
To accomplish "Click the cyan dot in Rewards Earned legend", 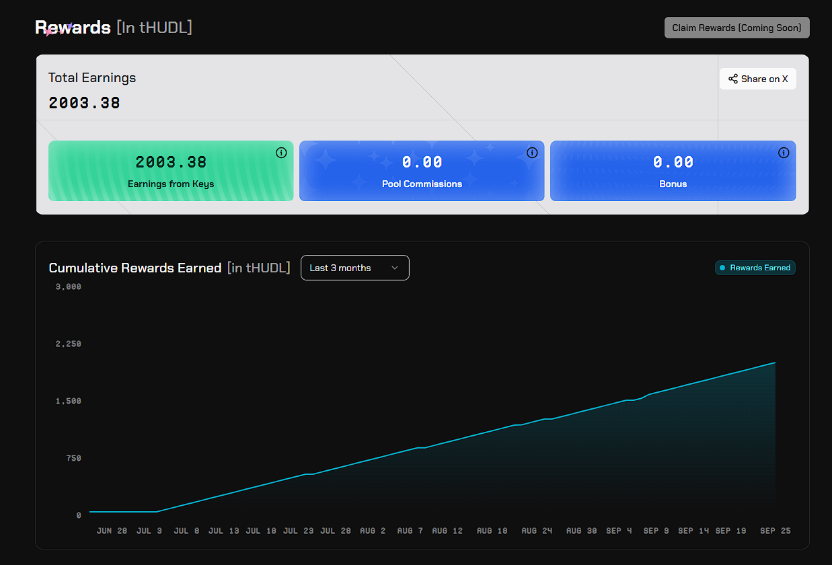I will 722,268.
